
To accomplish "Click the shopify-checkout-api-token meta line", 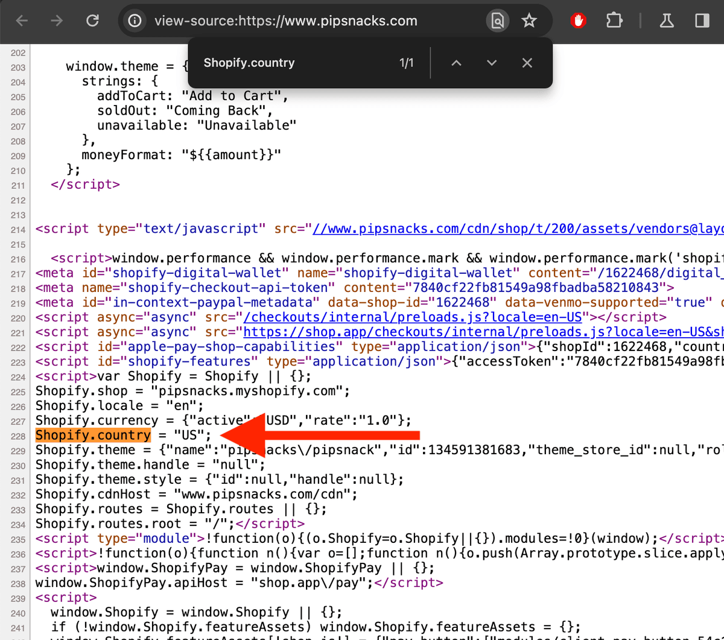I will [355, 288].
